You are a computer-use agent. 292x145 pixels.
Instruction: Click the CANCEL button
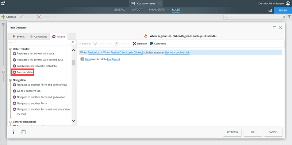273,132
